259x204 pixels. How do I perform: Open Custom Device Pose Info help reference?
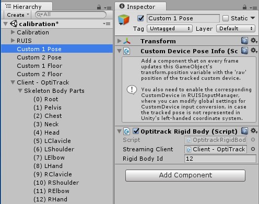[244, 51]
